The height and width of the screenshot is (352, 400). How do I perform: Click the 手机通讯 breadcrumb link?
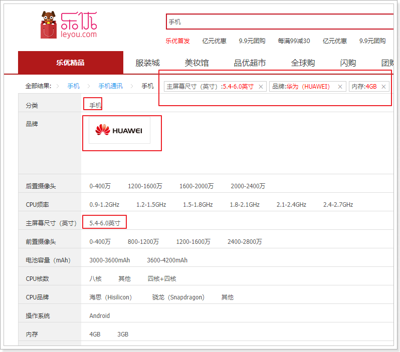[x=110, y=86]
